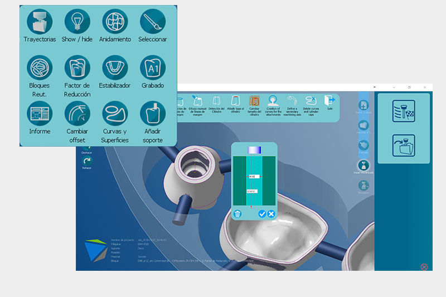Screen dimensions: 446x297
Task: Select the Seleccionar brush tool
Action: (x=153, y=22)
